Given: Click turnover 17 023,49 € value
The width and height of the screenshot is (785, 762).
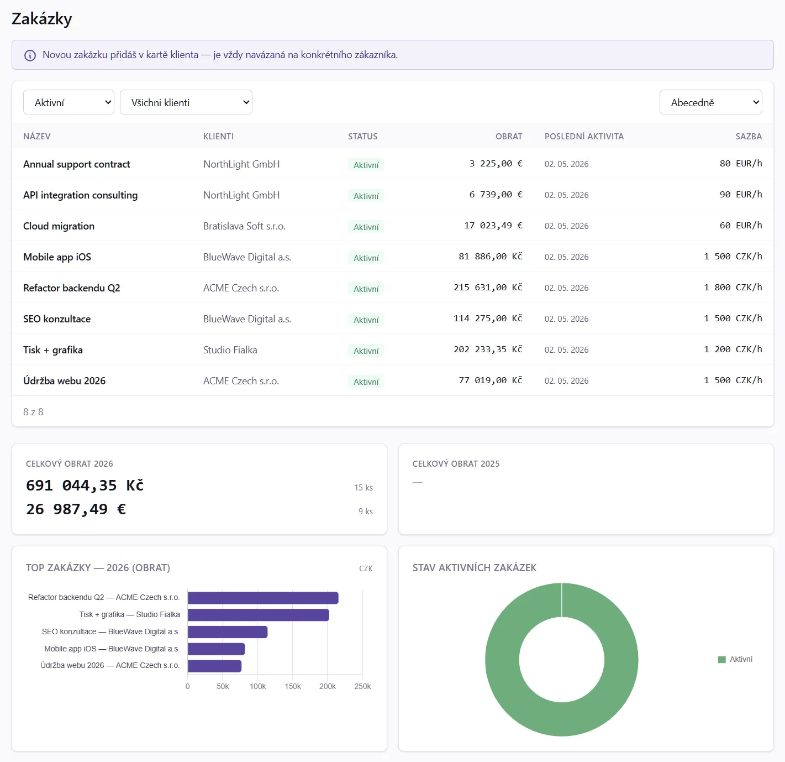Looking at the screenshot, I should 493,226.
